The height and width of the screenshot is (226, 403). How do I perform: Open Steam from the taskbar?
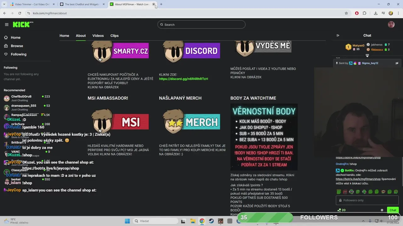(x=211, y=221)
